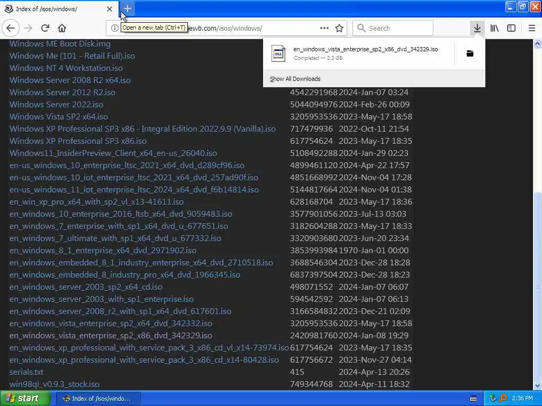The image size is (542, 406).
Task: Download en_windows_8_1_enterprise_x64_dvd_2971902.iso
Action: (103, 250)
